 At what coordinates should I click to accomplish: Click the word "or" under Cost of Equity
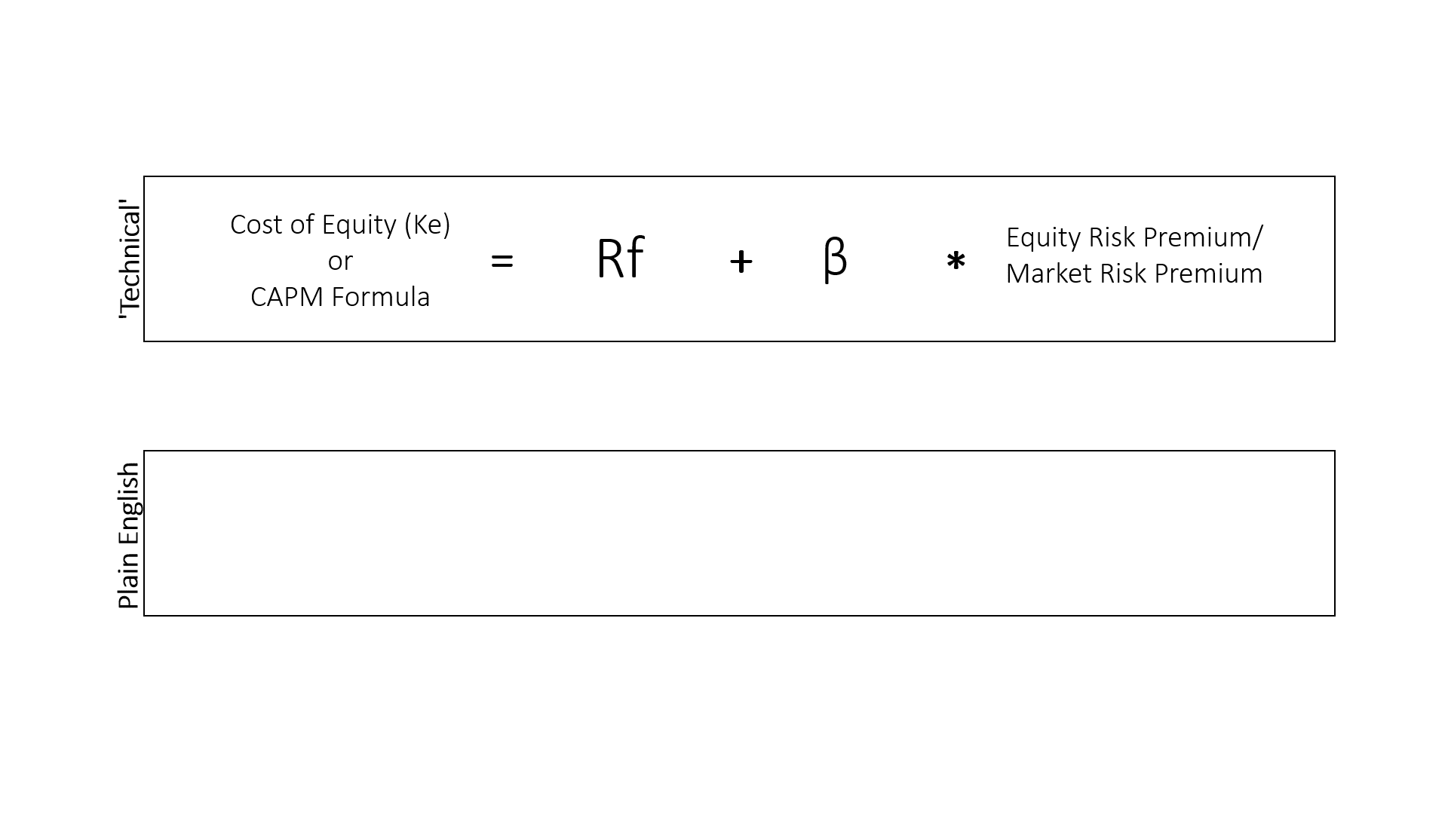pyautogui.click(x=340, y=261)
